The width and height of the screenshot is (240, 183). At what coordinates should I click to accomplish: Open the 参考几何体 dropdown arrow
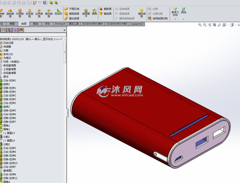[175, 19]
